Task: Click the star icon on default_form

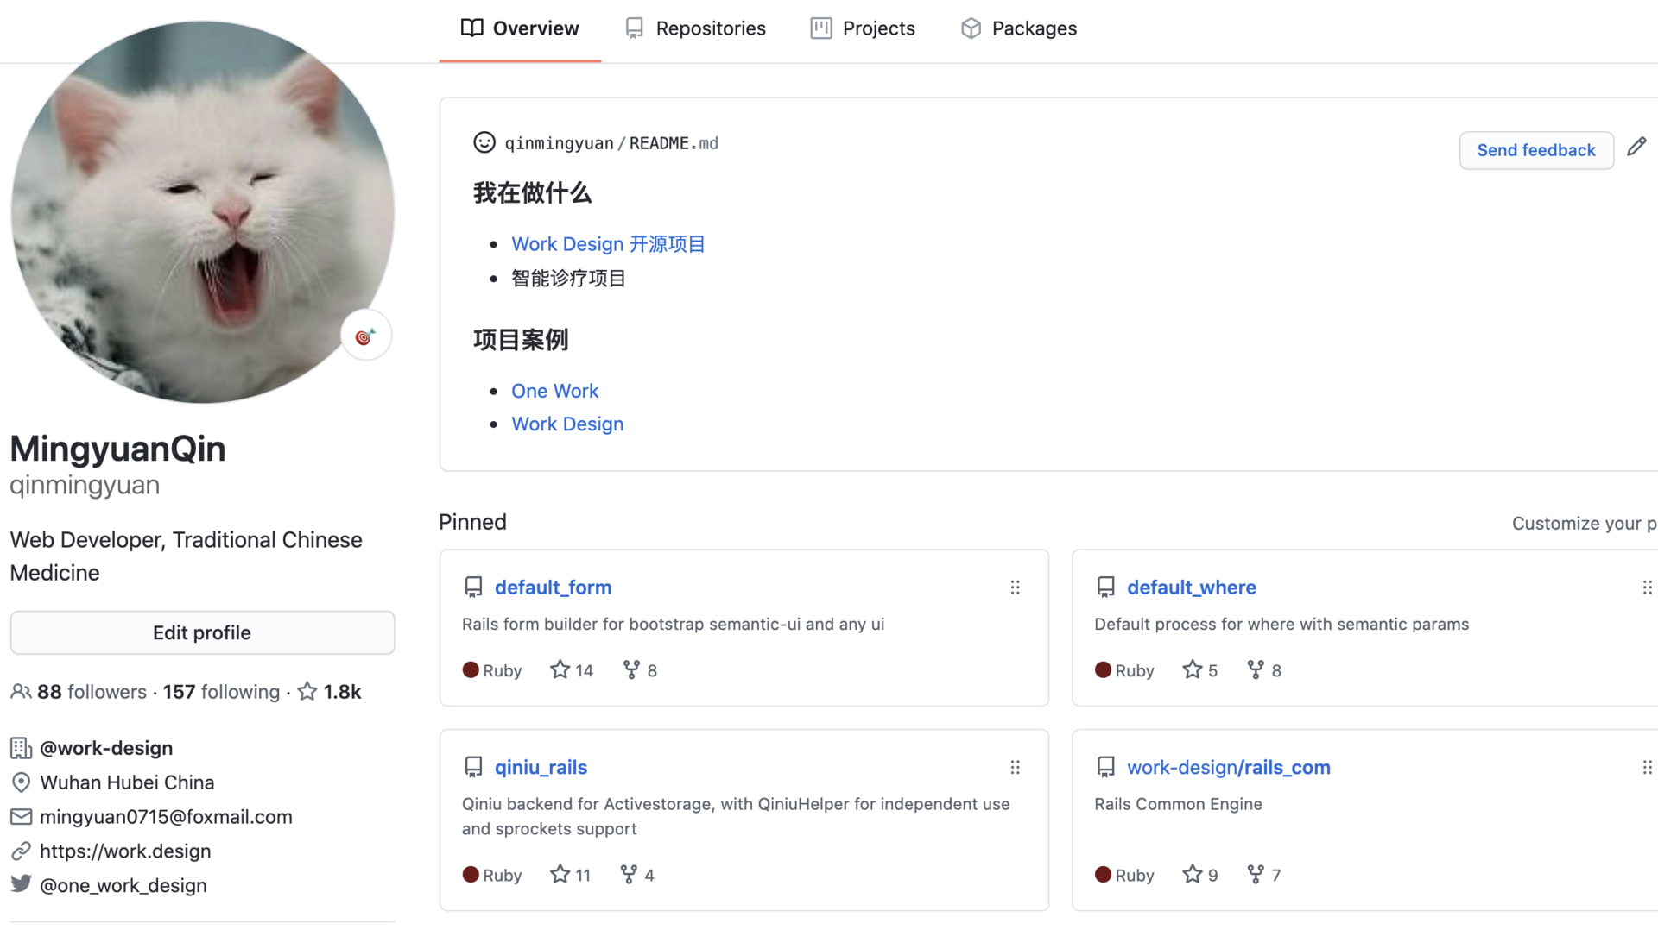Action: pos(560,669)
